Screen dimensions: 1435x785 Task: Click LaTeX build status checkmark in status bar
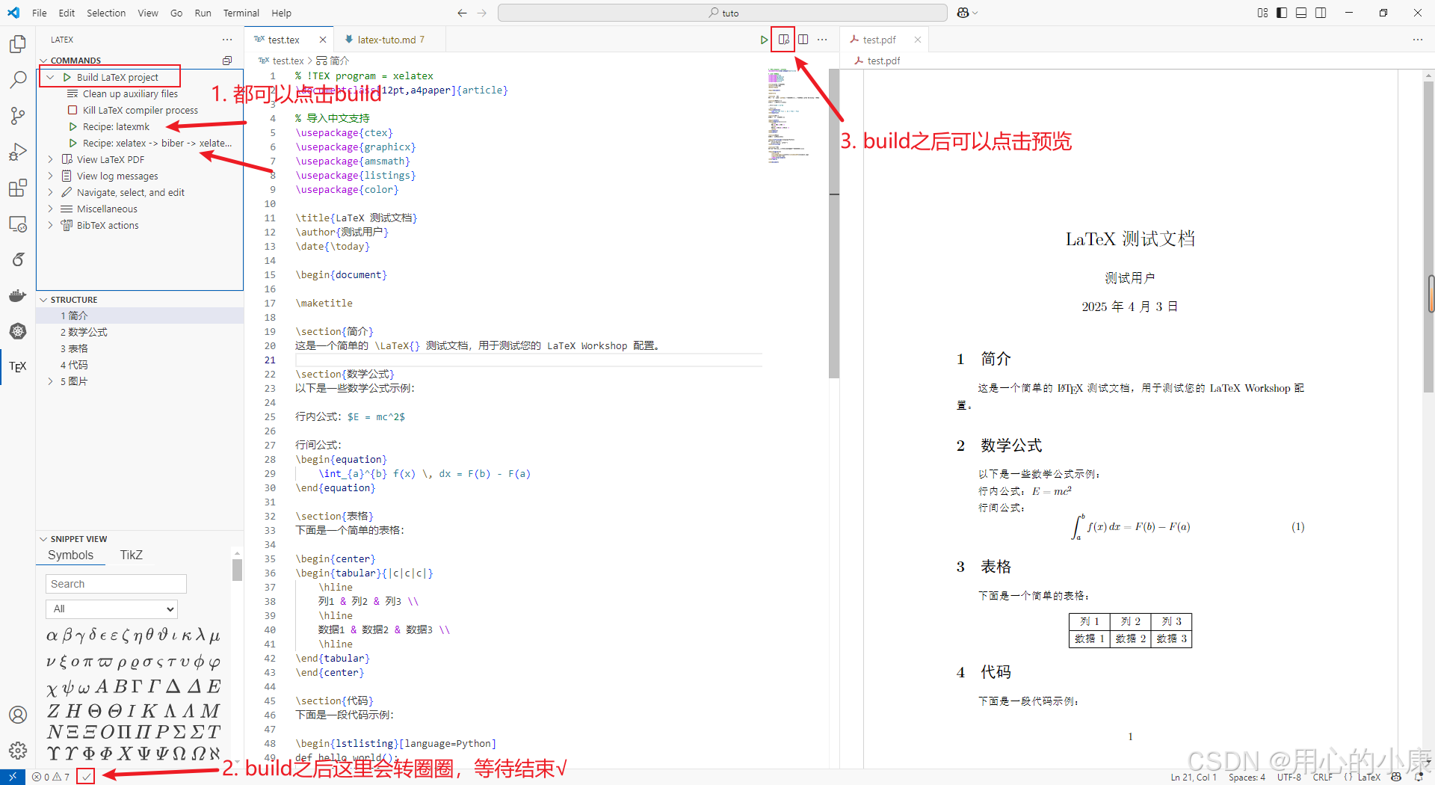87,777
